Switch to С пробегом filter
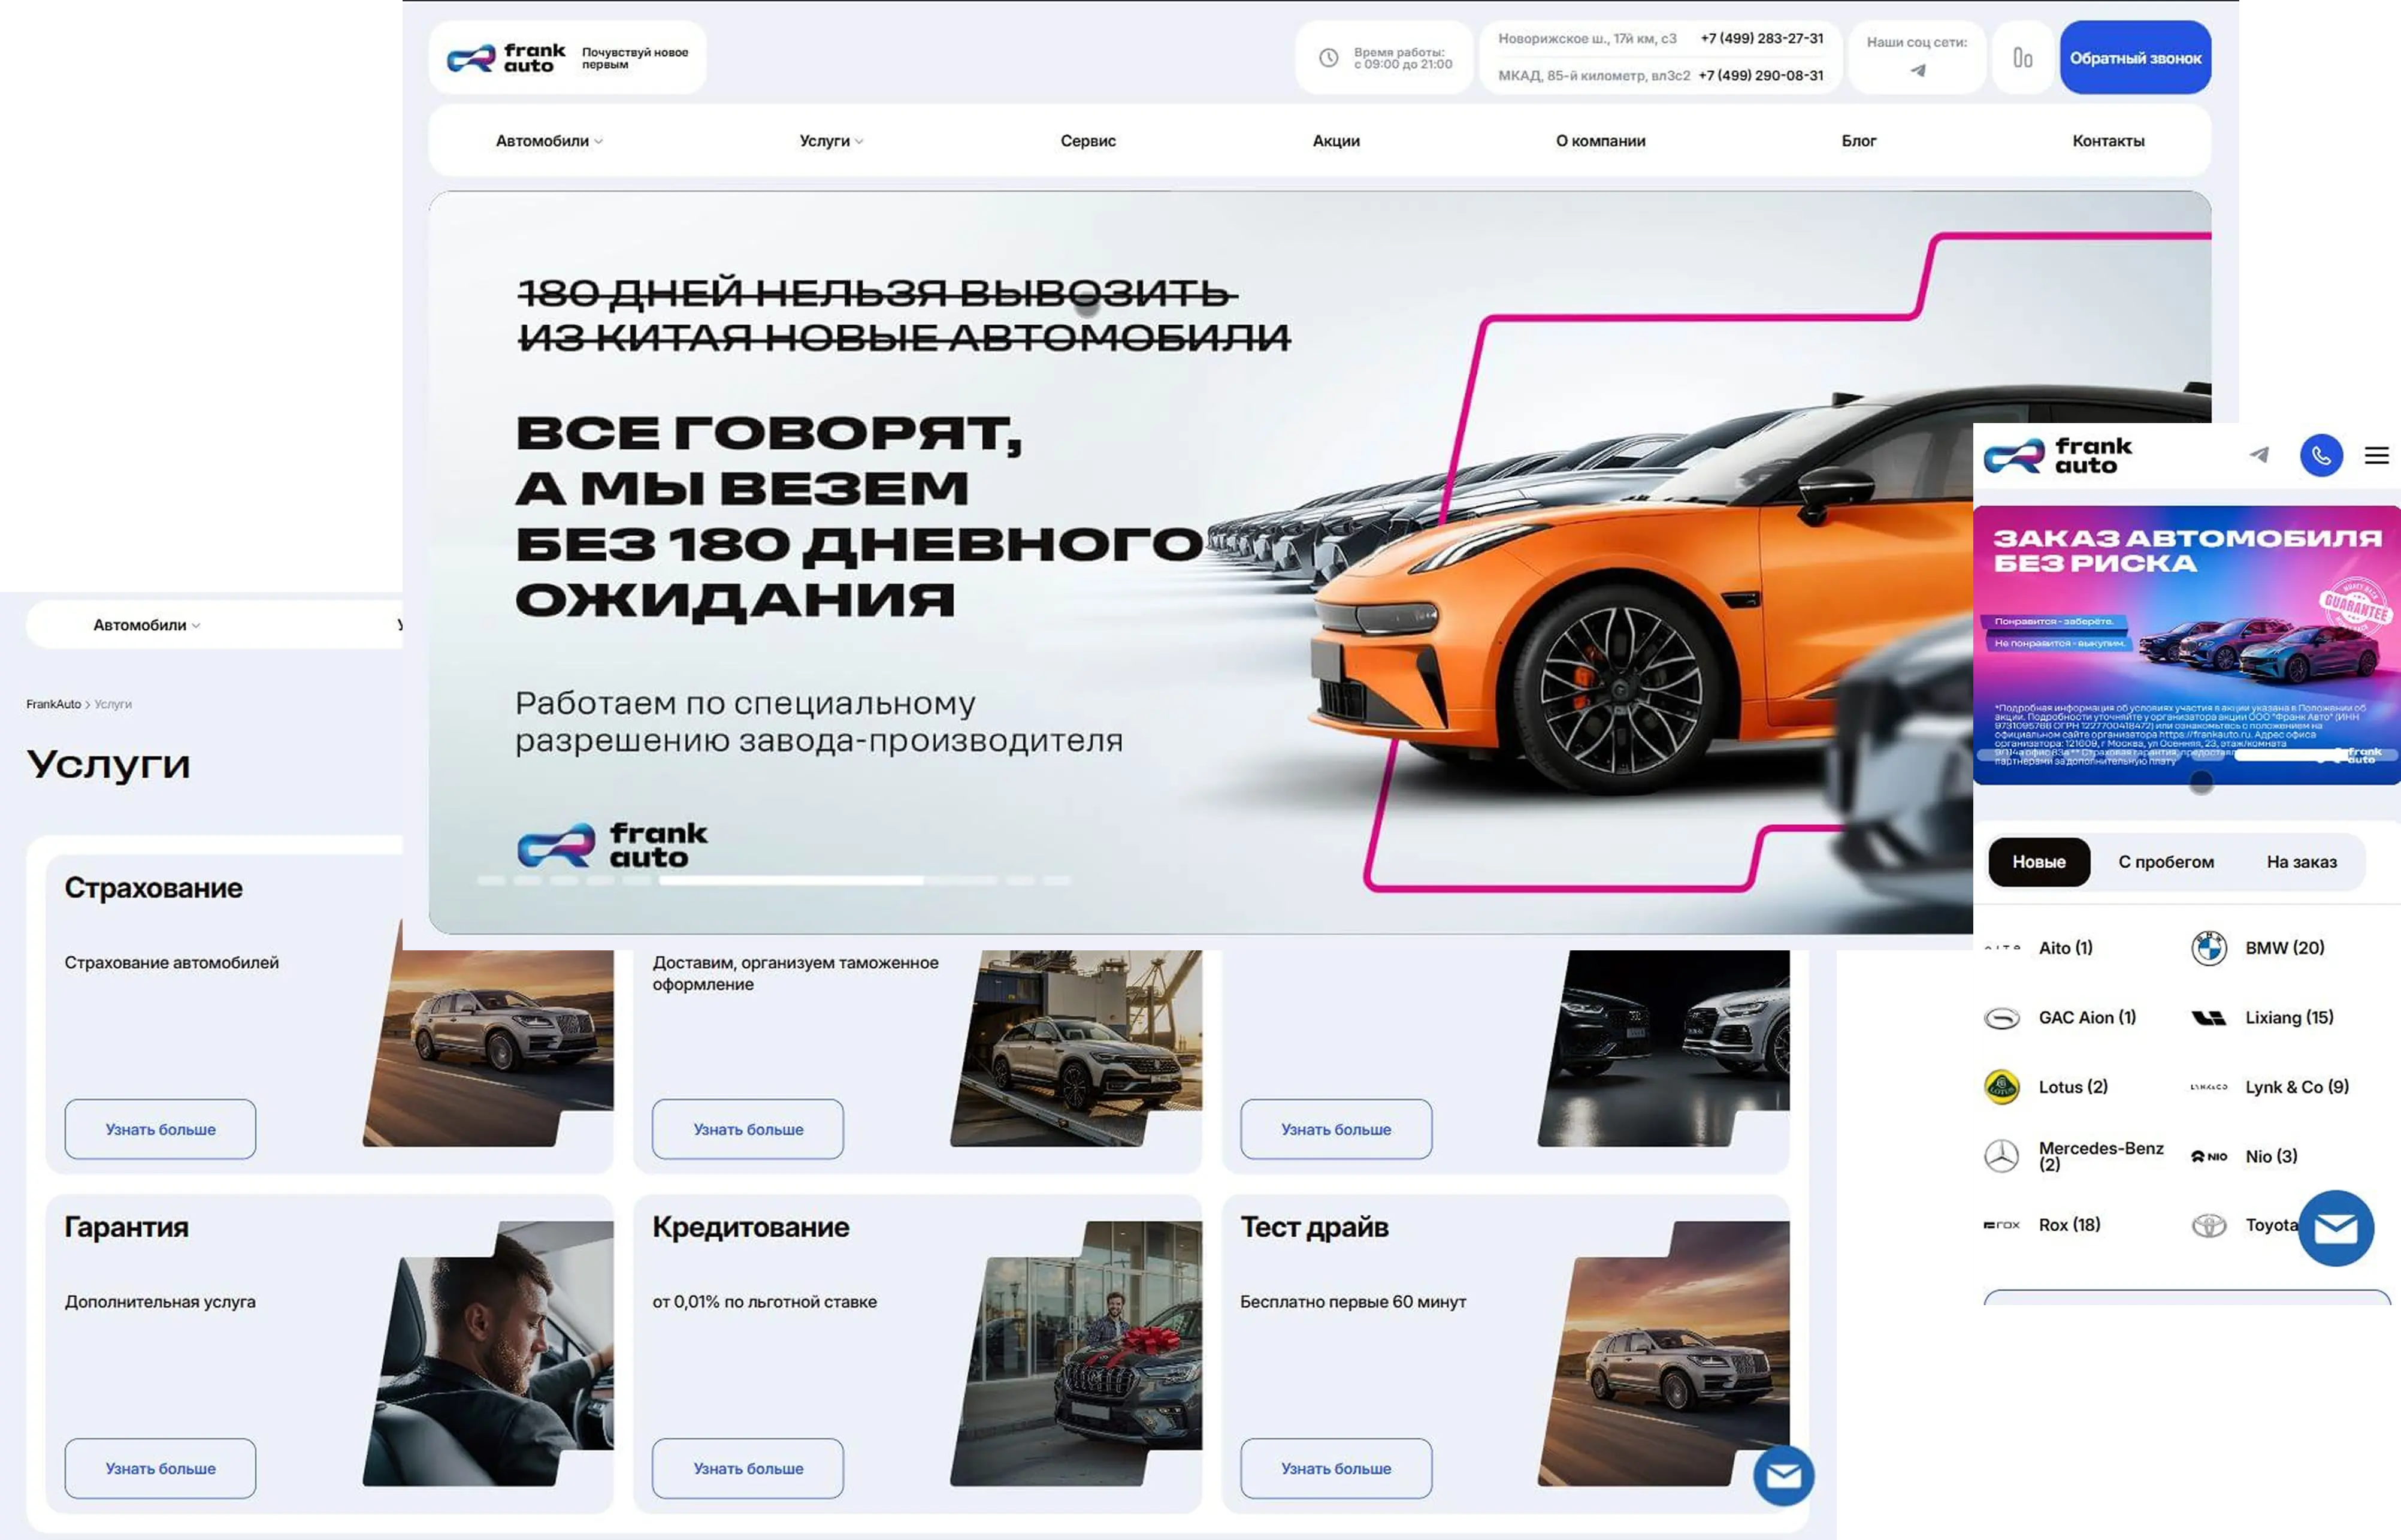The height and width of the screenshot is (1540, 2401). coord(2167,861)
